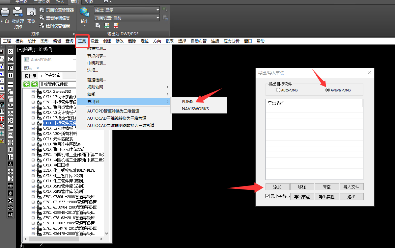
Task: Open 批处理打印 batch print tool
Action: (x=18, y=12)
